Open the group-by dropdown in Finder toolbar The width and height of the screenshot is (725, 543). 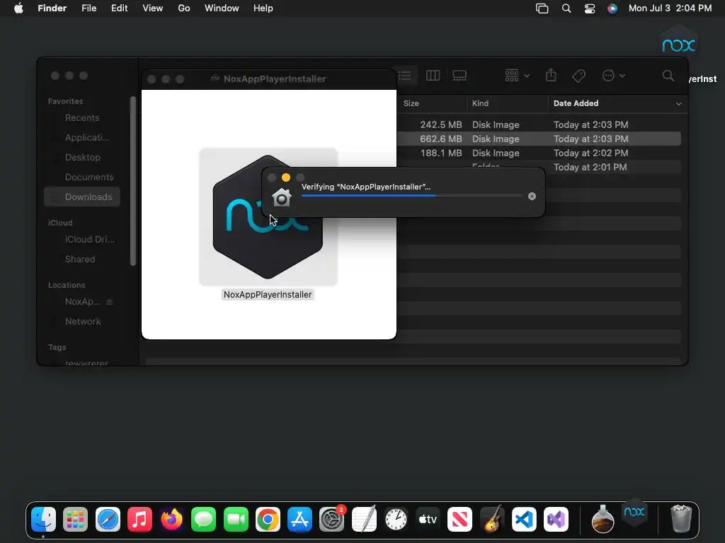[517, 76]
